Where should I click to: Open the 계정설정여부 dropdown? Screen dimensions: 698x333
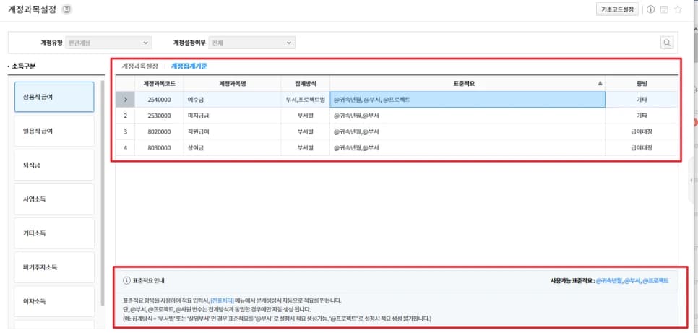[x=252, y=43]
